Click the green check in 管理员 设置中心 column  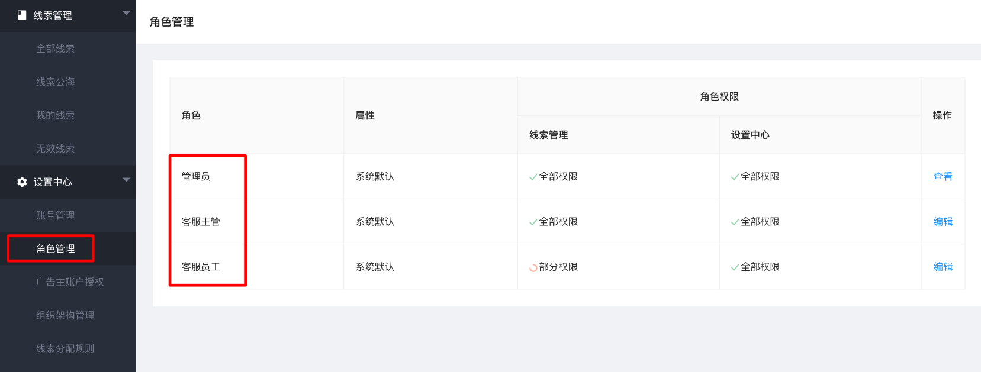[734, 176]
